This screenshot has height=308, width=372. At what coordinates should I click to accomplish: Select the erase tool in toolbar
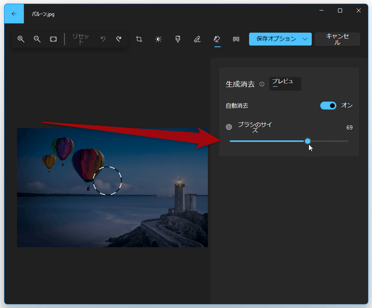pos(217,39)
